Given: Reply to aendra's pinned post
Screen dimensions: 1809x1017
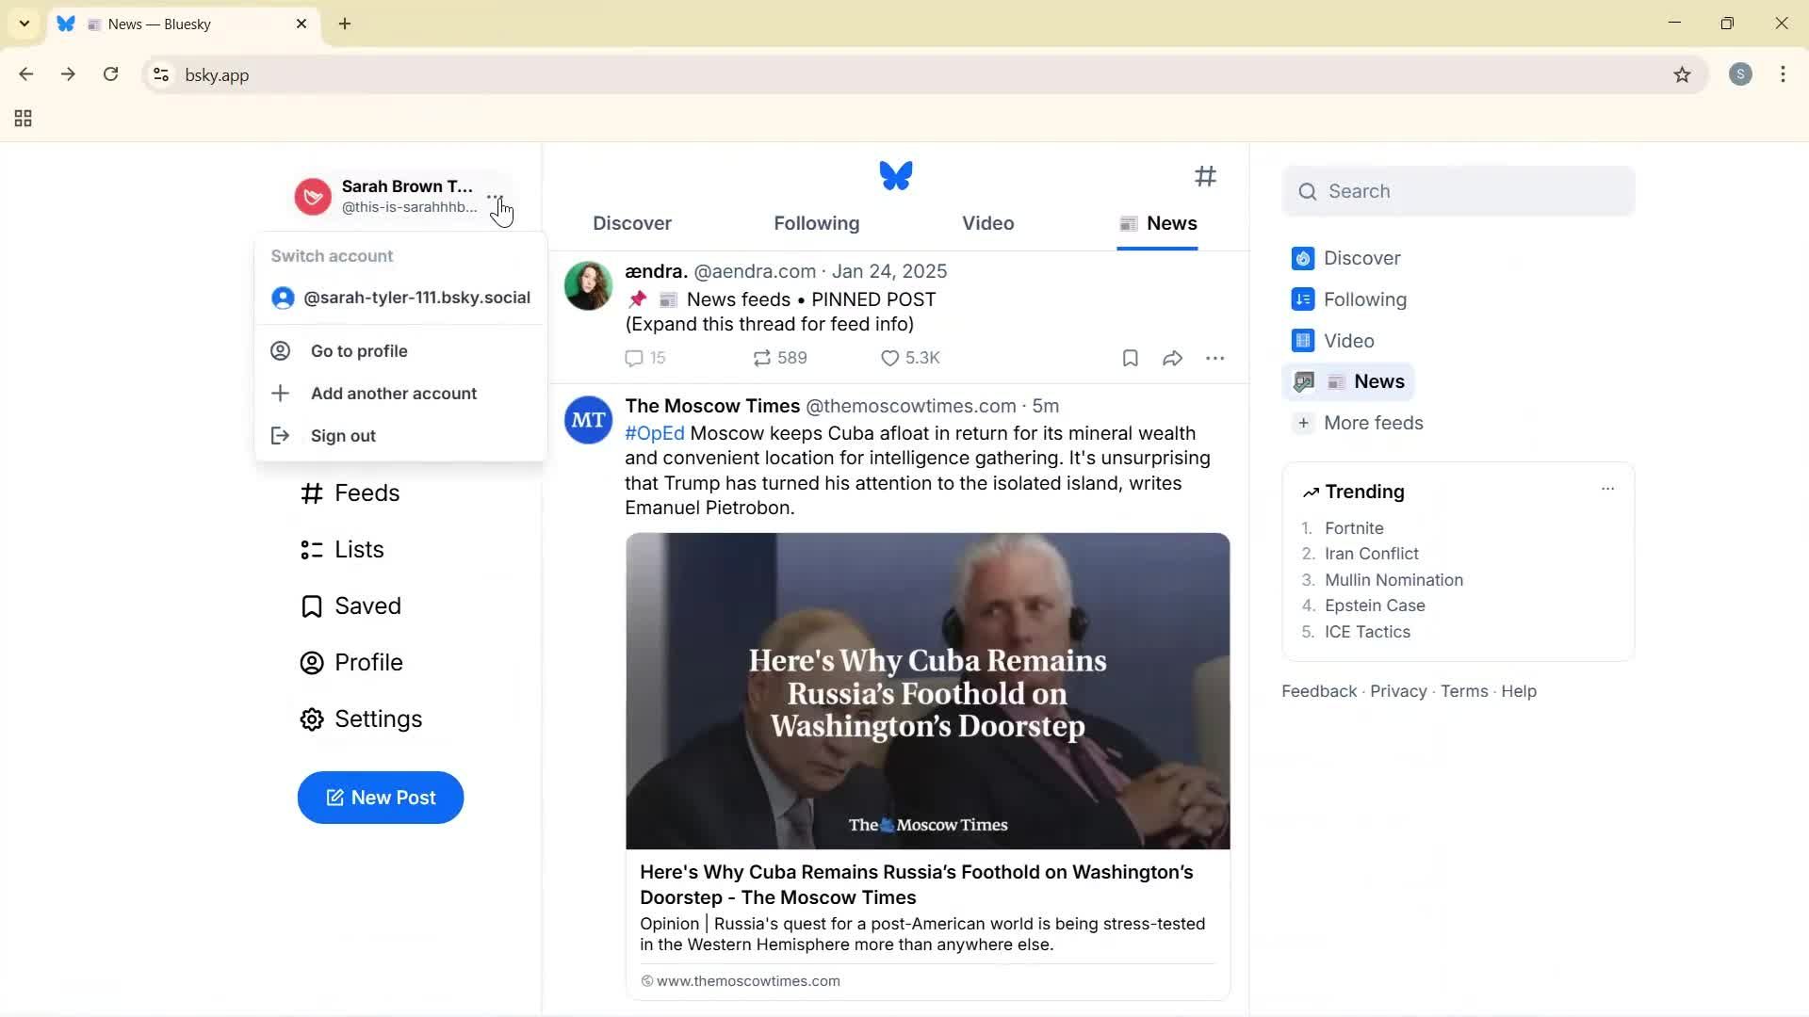Looking at the screenshot, I should point(644,358).
